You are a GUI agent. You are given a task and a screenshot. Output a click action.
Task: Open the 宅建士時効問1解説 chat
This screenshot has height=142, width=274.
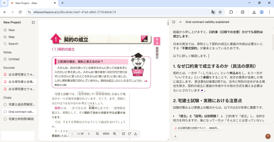click(x=21, y=119)
